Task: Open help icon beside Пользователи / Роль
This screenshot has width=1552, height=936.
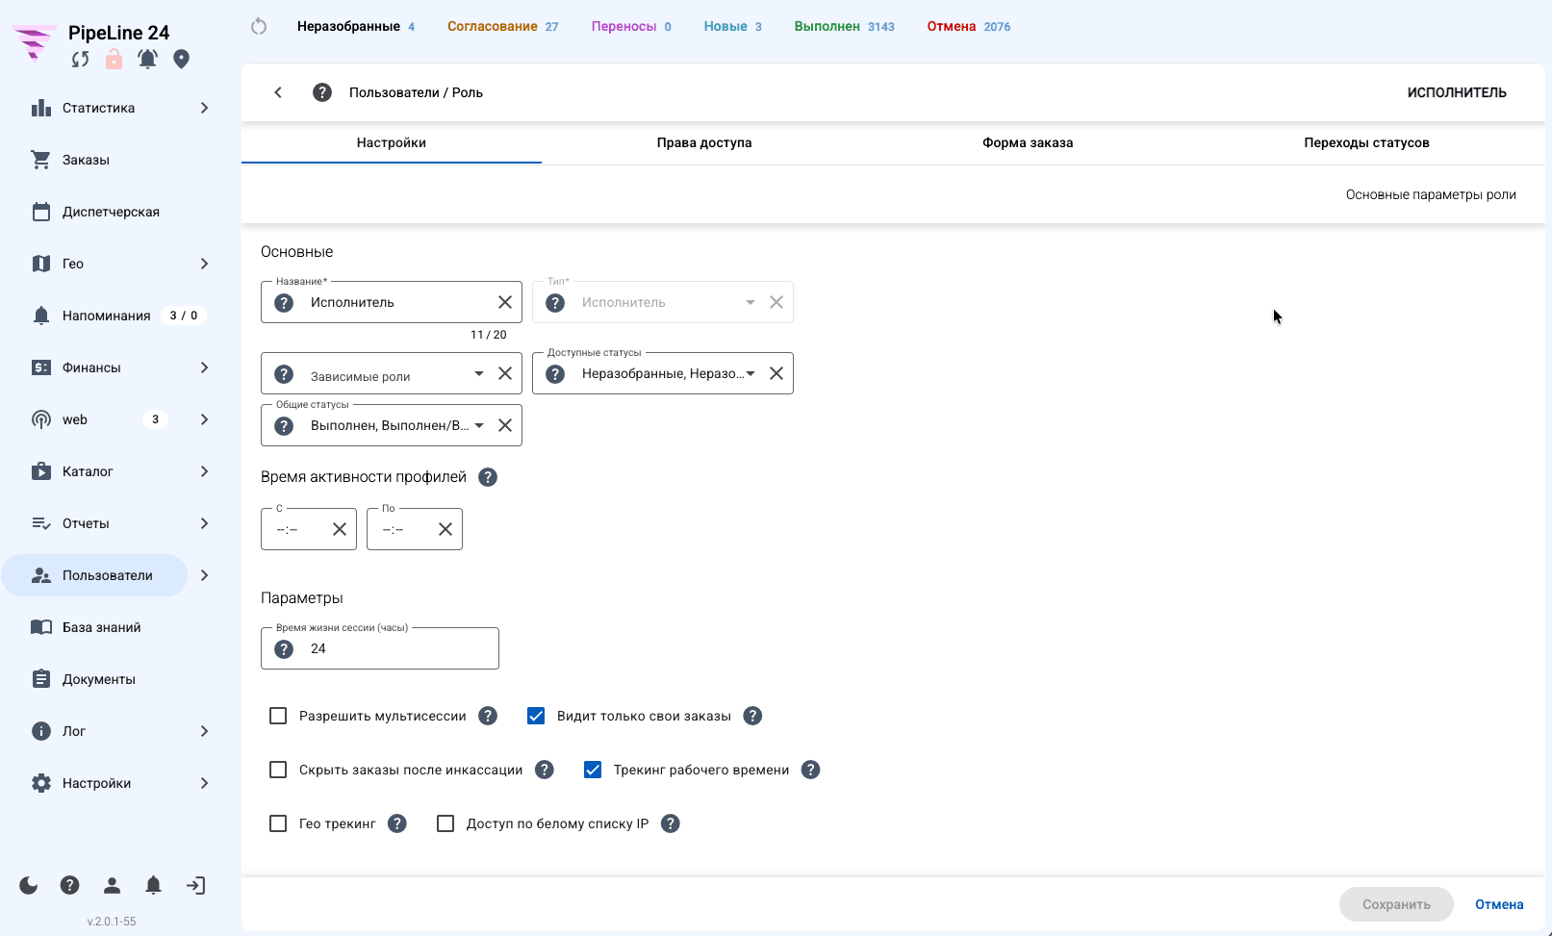Action: (322, 92)
